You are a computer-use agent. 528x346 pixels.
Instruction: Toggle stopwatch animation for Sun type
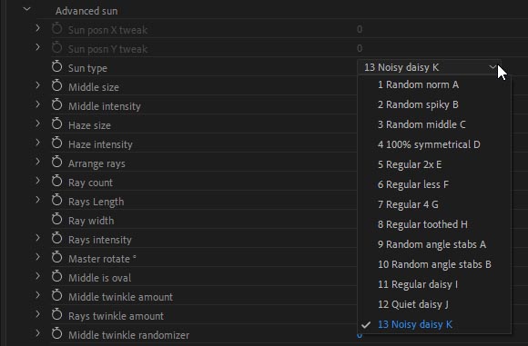(57, 67)
